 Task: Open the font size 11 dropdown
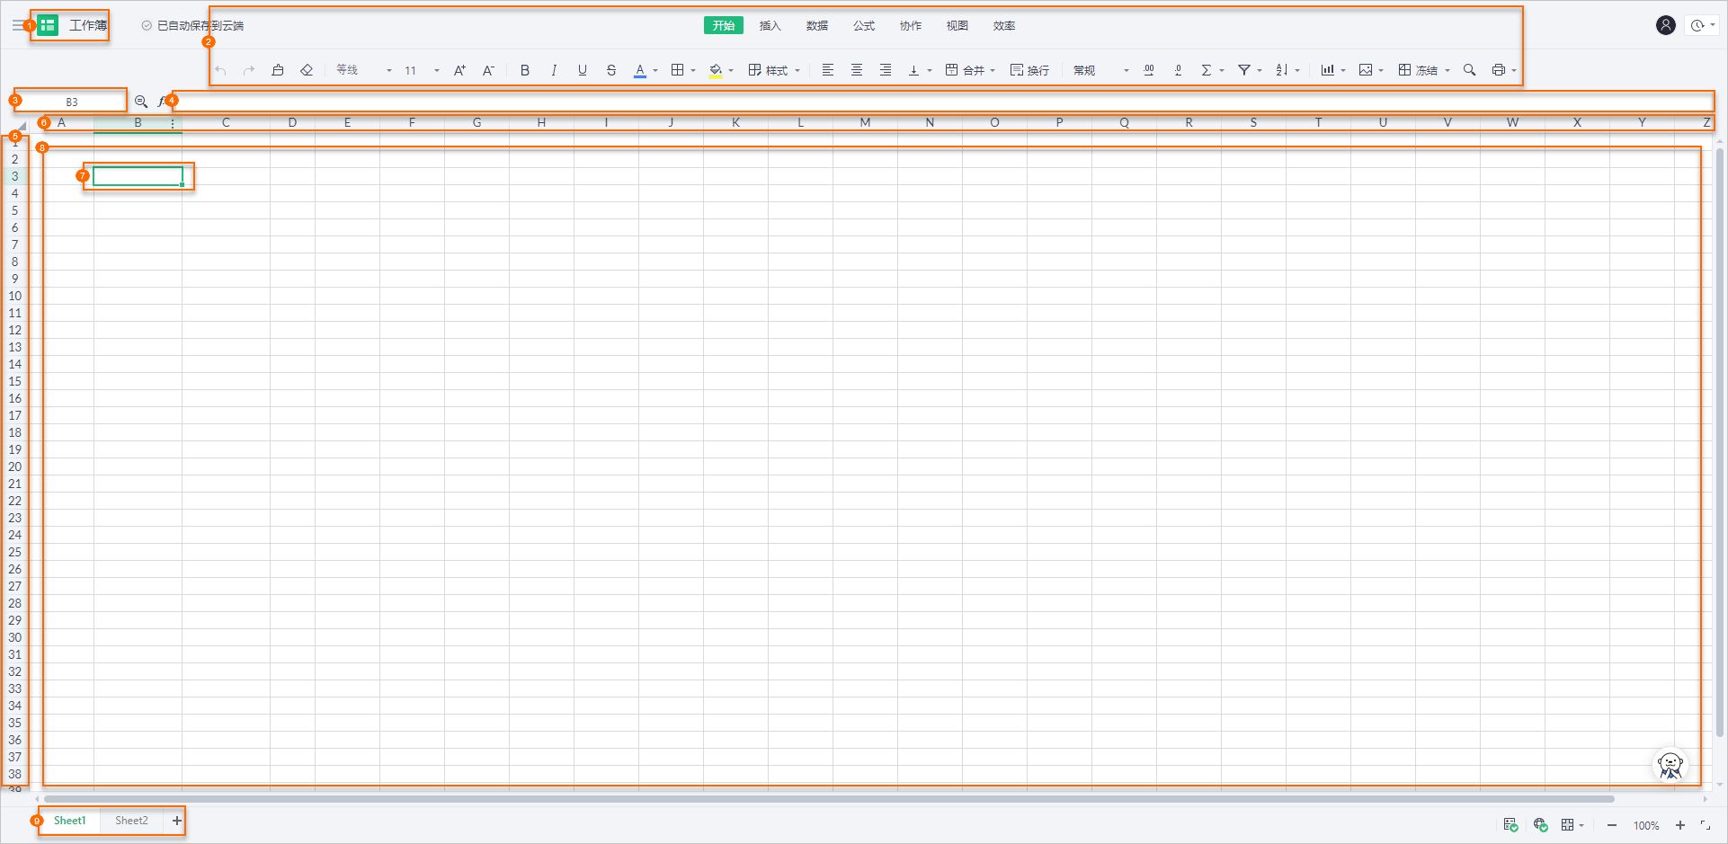421,70
